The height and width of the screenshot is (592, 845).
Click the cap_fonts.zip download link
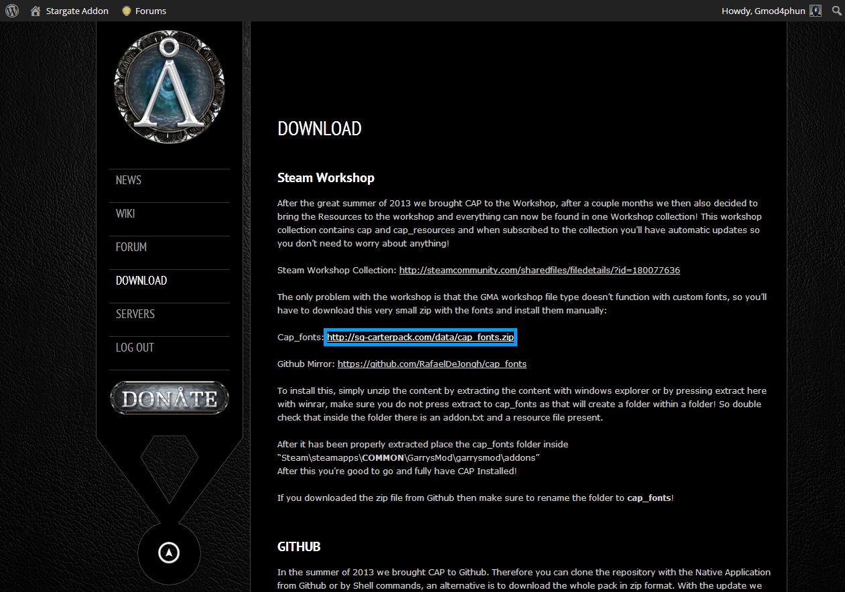coord(420,338)
